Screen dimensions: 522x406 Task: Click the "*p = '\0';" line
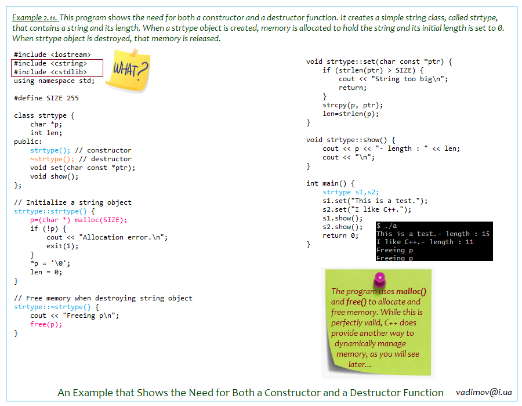pos(50,263)
